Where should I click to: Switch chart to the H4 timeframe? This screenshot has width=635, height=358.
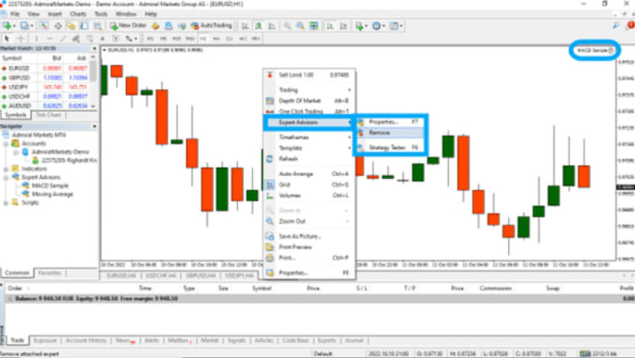pyautogui.click(x=217, y=38)
